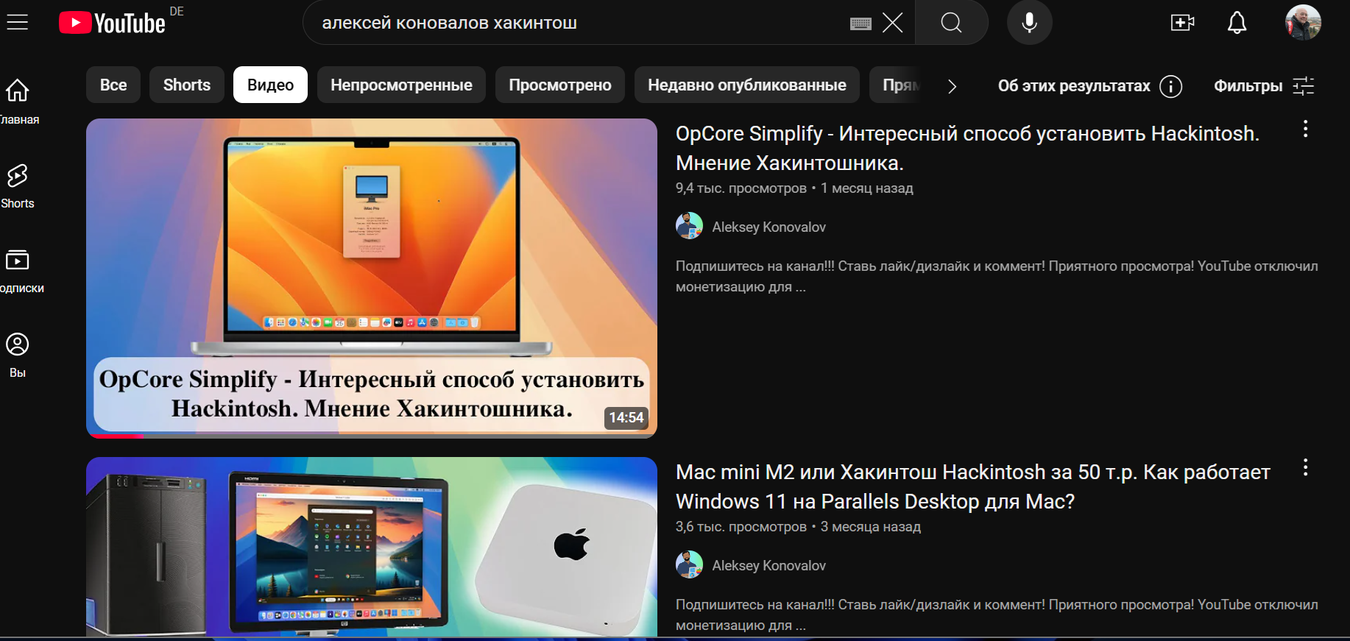
Task: Show more filter chips with right chevron
Action: pyautogui.click(x=952, y=86)
